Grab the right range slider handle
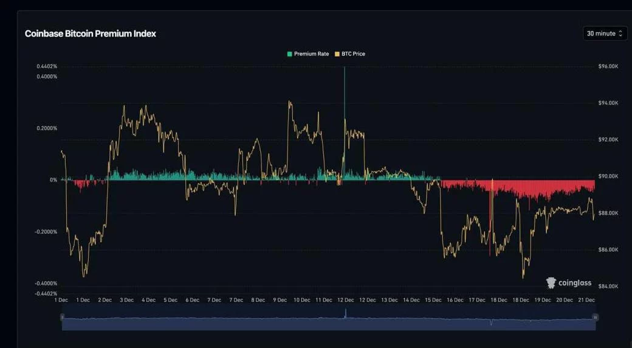 [x=596, y=318]
